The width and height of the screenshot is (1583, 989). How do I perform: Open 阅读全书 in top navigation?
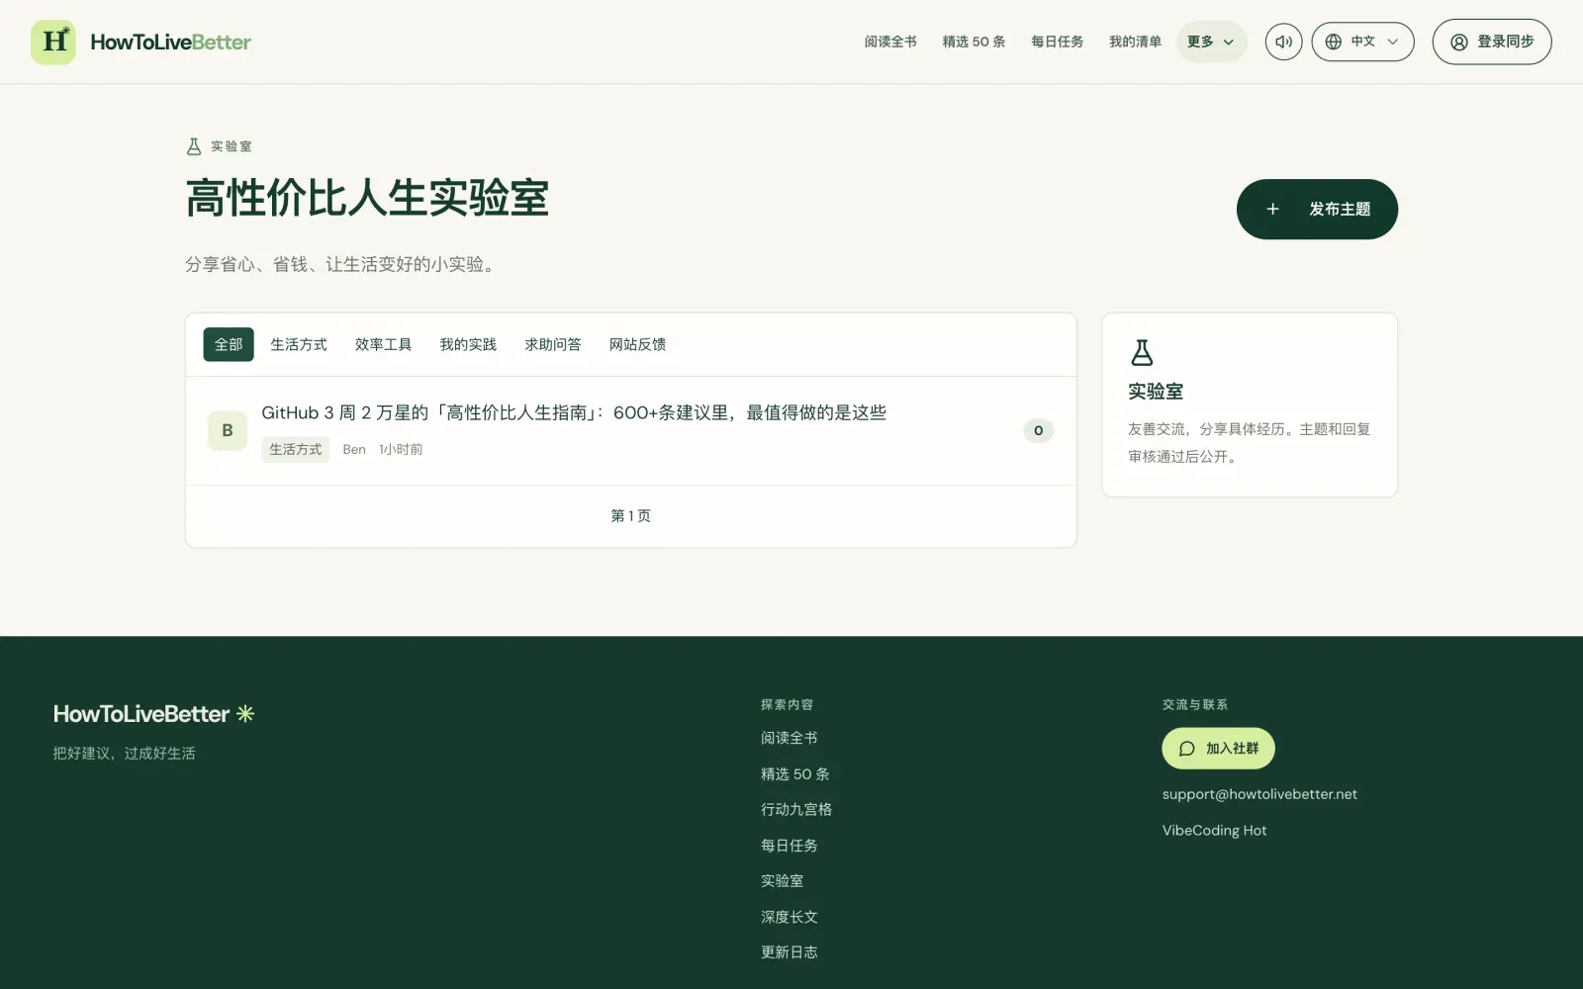tap(890, 42)
